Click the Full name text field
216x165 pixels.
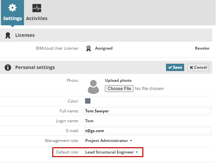tap(147, 111)
